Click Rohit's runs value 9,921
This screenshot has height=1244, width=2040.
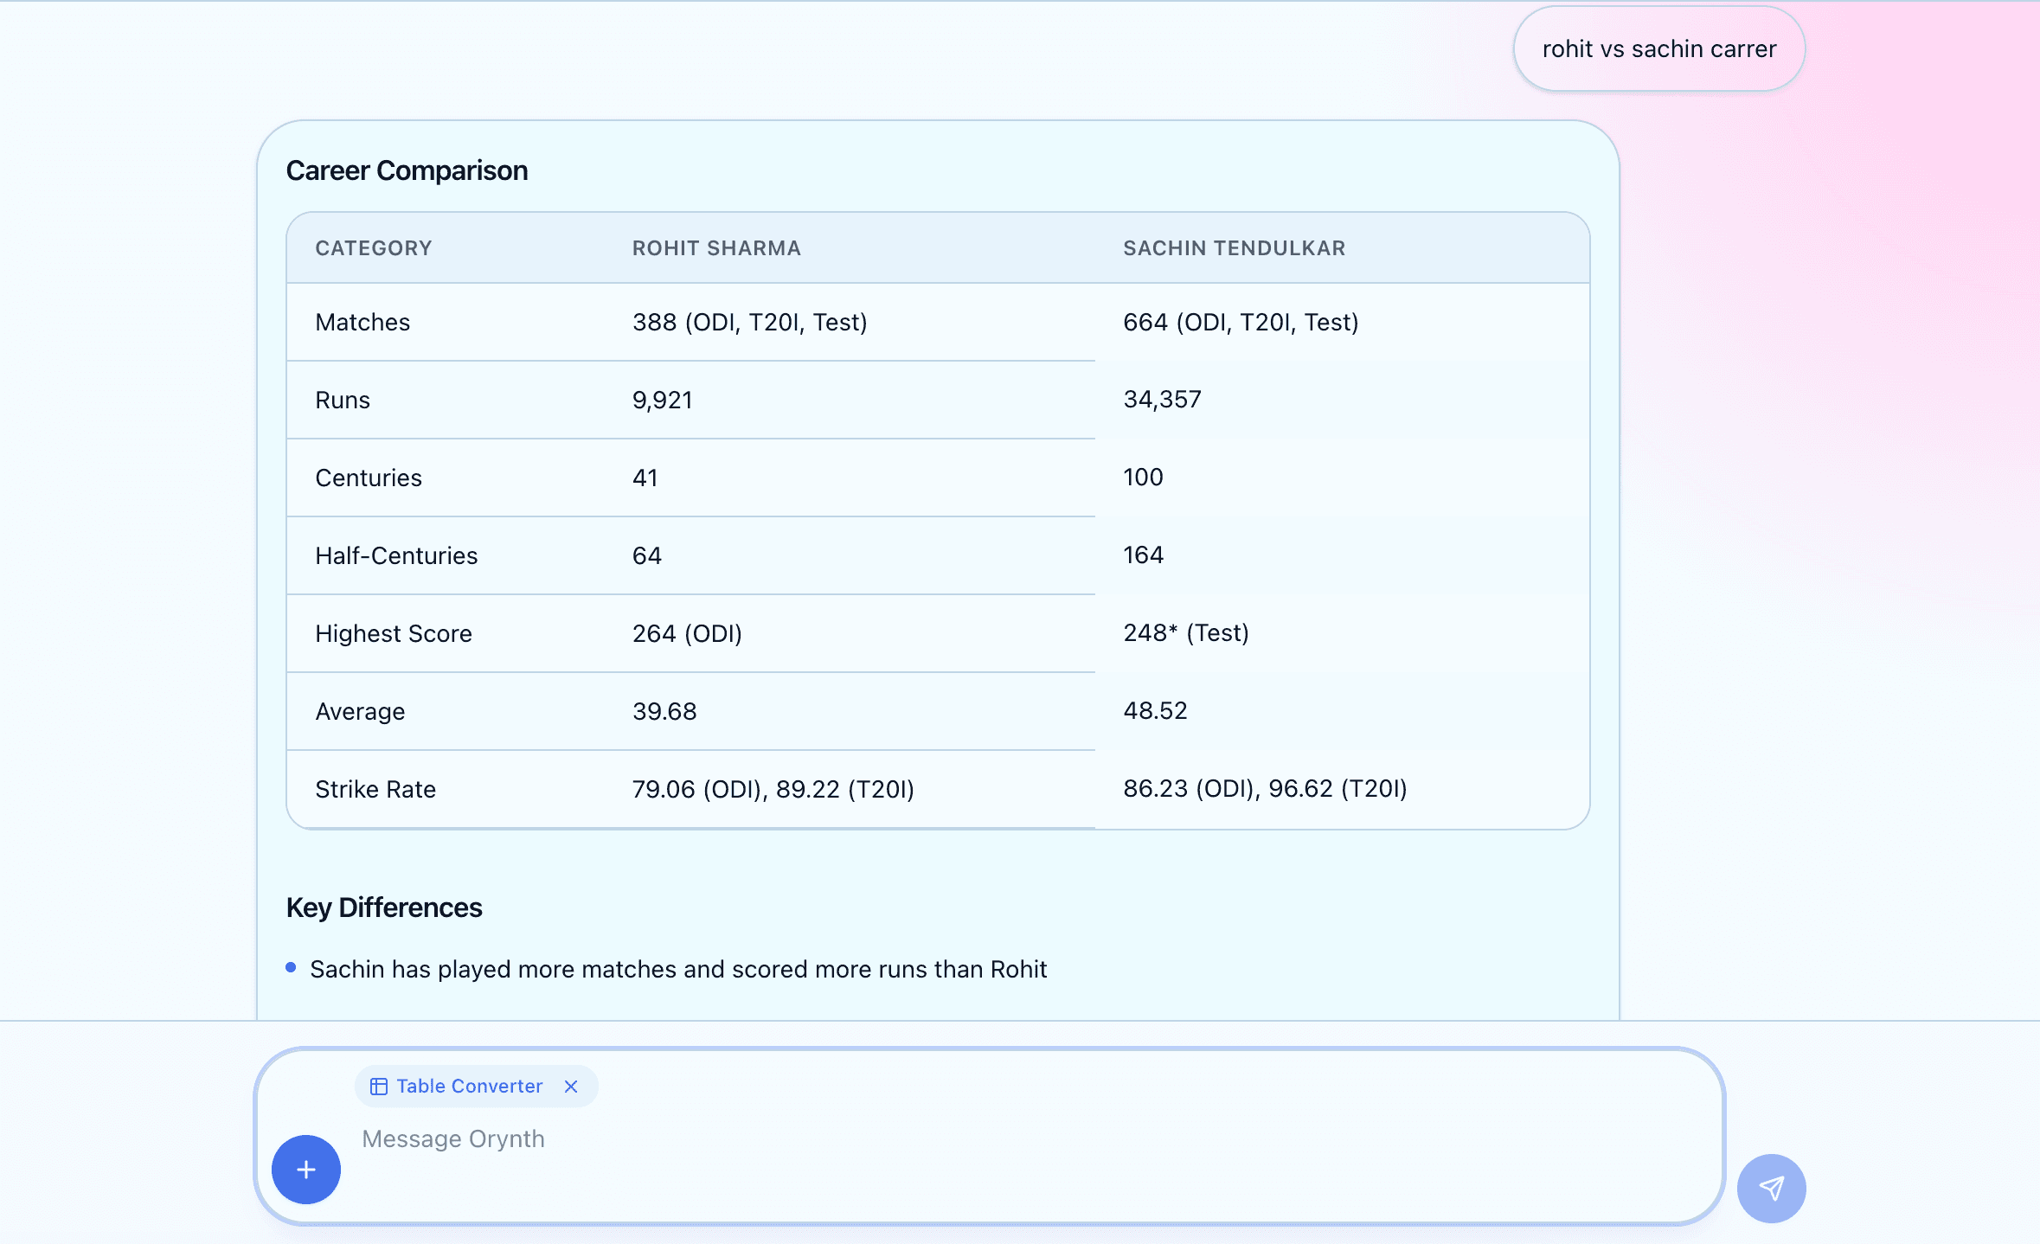click(x=663, y=400)
